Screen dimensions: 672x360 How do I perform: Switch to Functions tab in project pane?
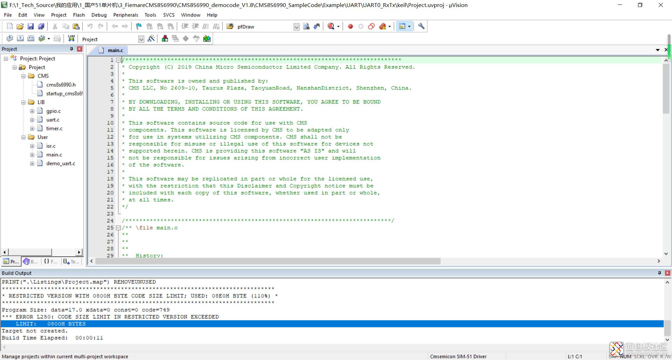pos(51,261)
